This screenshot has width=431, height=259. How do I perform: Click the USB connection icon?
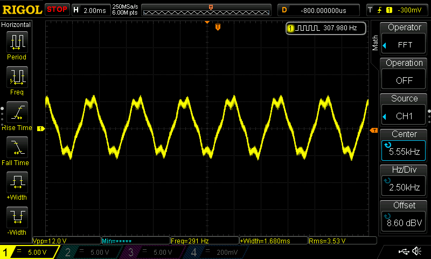[404, 251]
